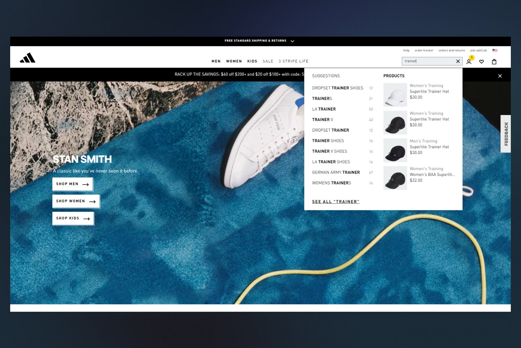Click Women's BAA Superlit... product name
521x348 pixels.
[x=432, y=175]
